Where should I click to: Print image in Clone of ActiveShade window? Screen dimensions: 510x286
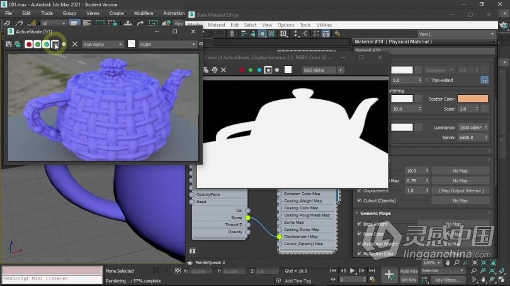[x=215, y=70]
